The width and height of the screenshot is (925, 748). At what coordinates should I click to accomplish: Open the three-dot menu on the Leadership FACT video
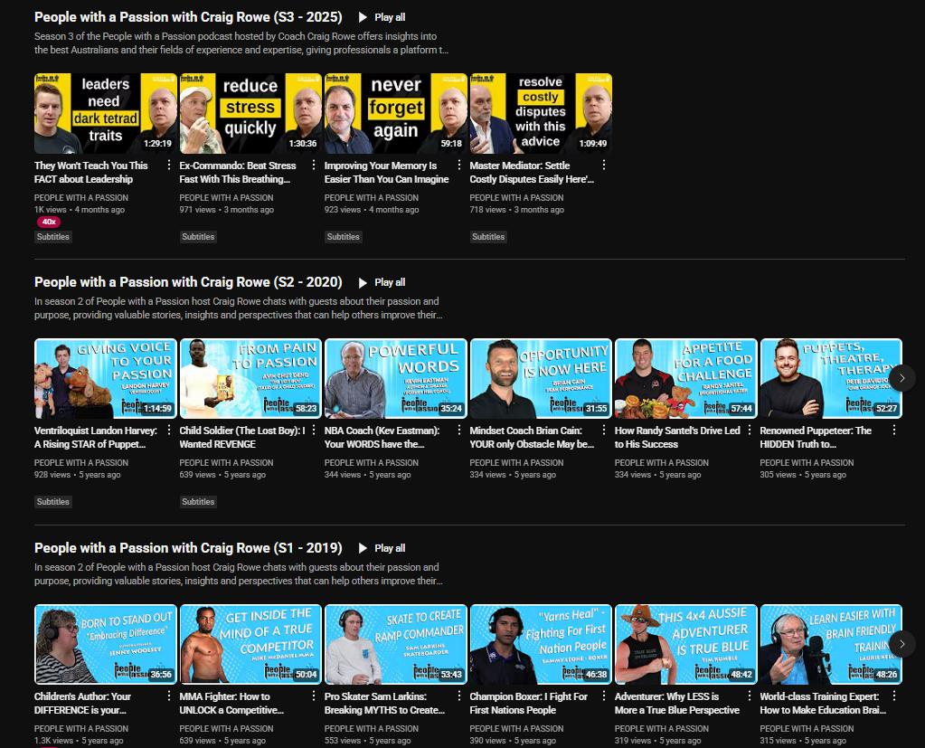168,165
